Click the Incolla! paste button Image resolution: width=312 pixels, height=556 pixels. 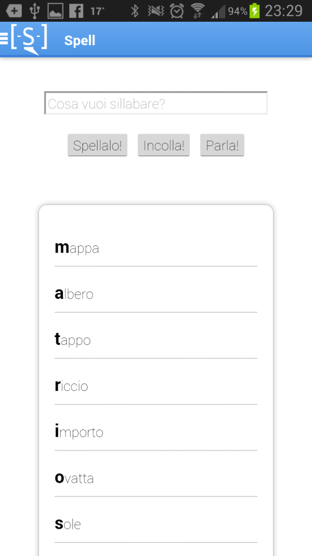tap(164, 145)
